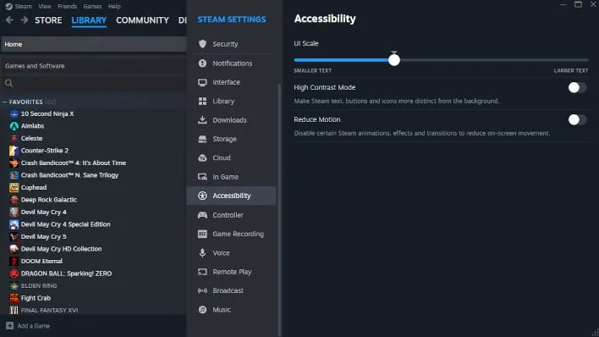The image size is (599, 337).
Task: Click the library search magnifier icon
Action: click(8, 83)
